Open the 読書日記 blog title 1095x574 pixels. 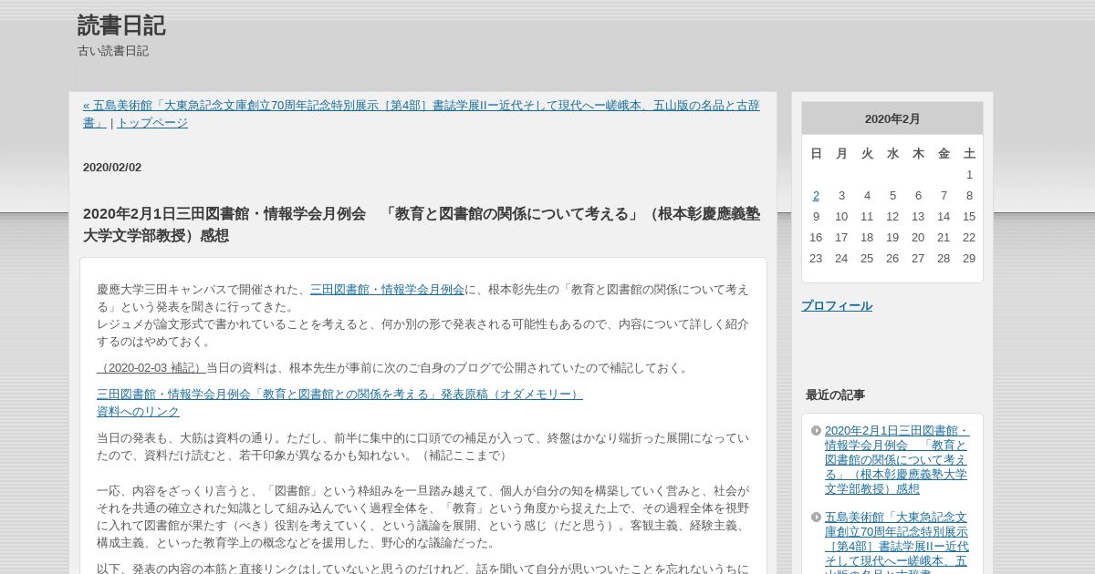(x=121, y=26)
